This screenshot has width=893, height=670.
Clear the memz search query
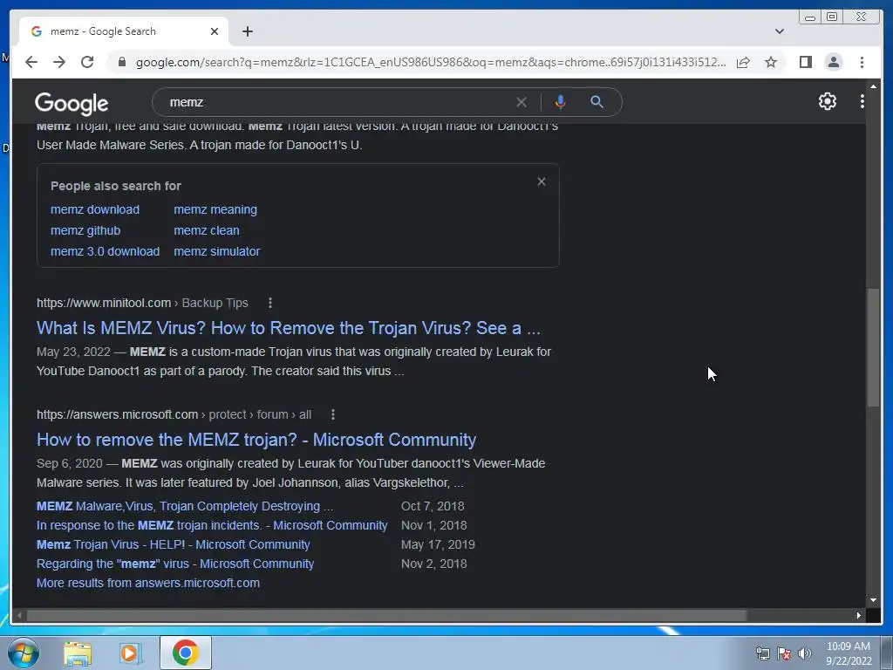click(521, 102)
